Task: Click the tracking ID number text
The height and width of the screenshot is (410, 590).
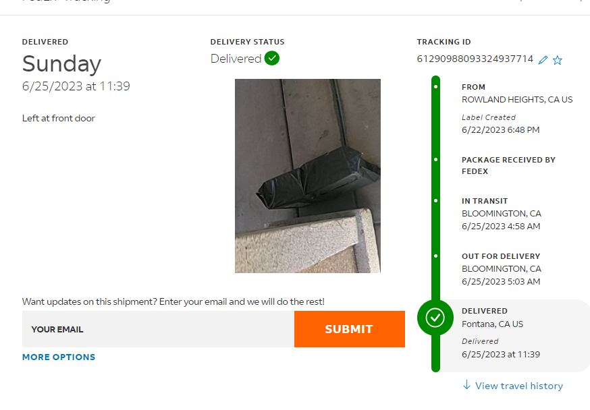Action: [475, 59]
